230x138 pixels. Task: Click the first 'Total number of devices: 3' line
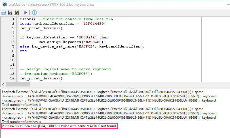21,105
